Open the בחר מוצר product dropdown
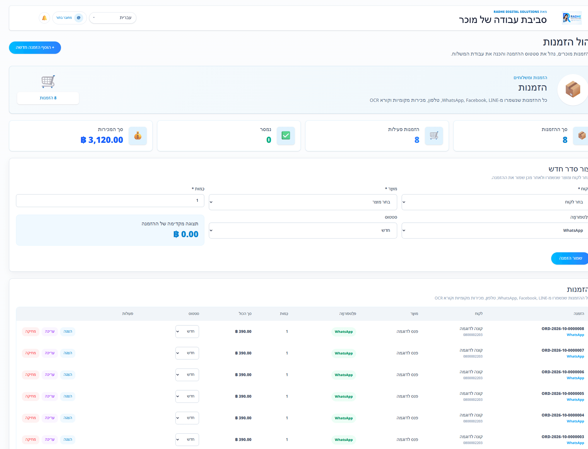The height and width of the screenshot is (449, 588). [x=303, y=202]
